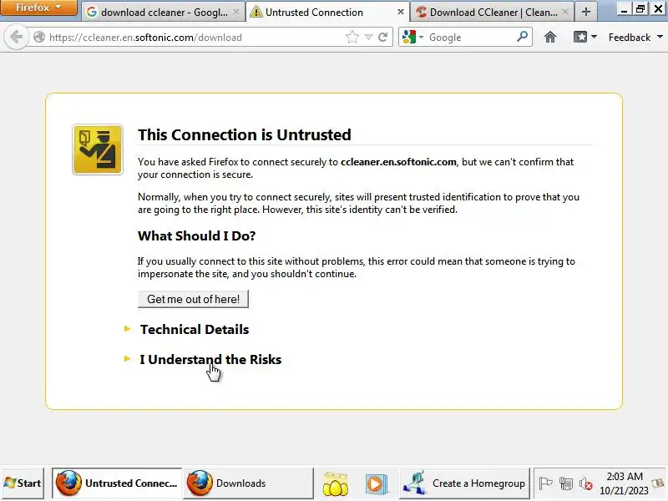Reload the page with refresh icon

pyautogui.click(x=382, y=38)
